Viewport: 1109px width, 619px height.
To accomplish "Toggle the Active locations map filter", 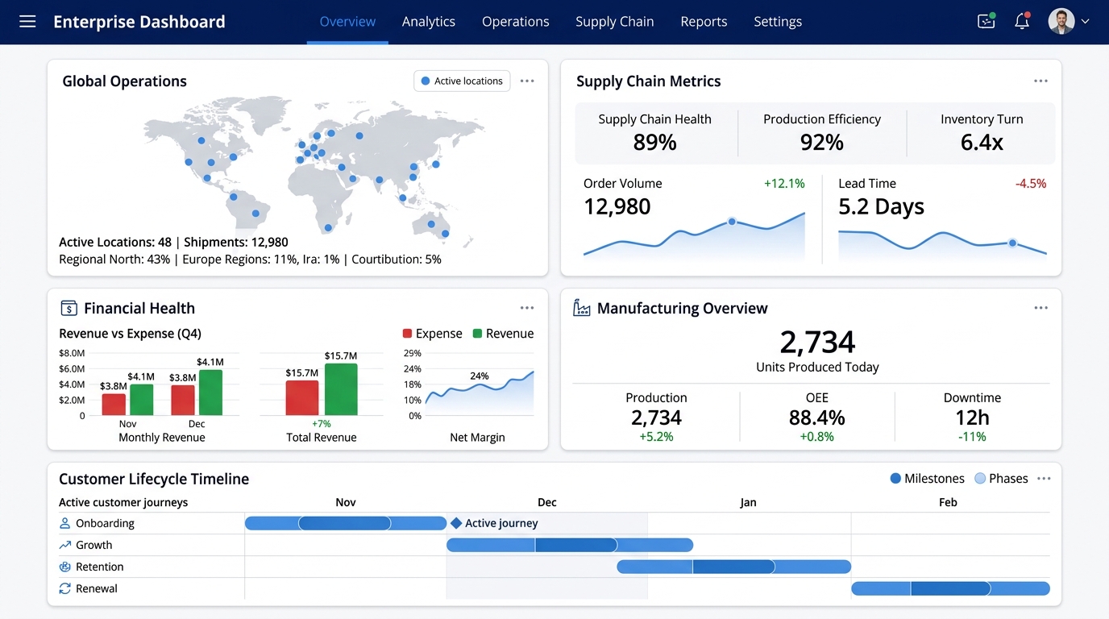I will pyautogui.click(x=462, y=81).
